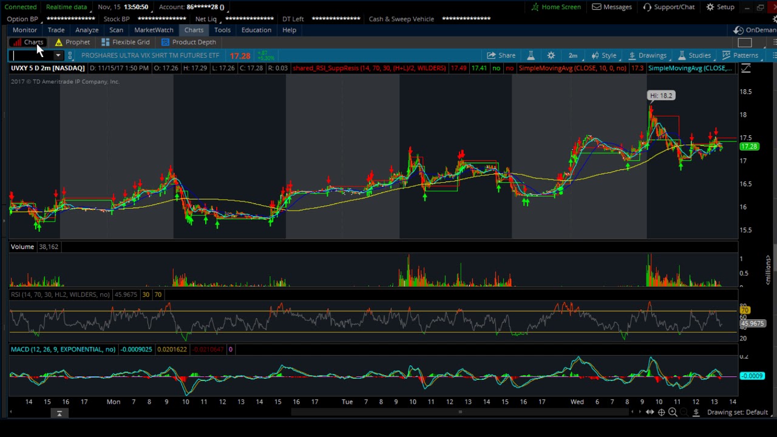Click the Account number field

[x=191, y=7]
